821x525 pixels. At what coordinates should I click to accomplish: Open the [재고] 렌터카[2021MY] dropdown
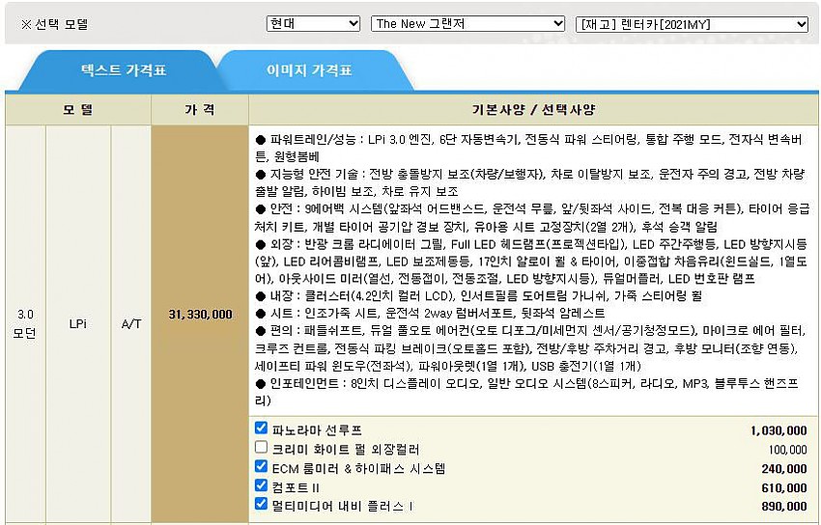pos(692,24)
